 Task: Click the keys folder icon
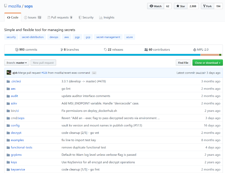(8, 162)
